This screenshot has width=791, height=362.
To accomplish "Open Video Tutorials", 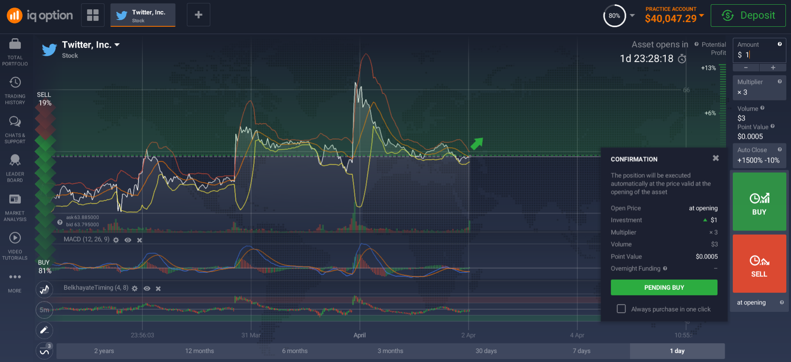I will (15, 246).
